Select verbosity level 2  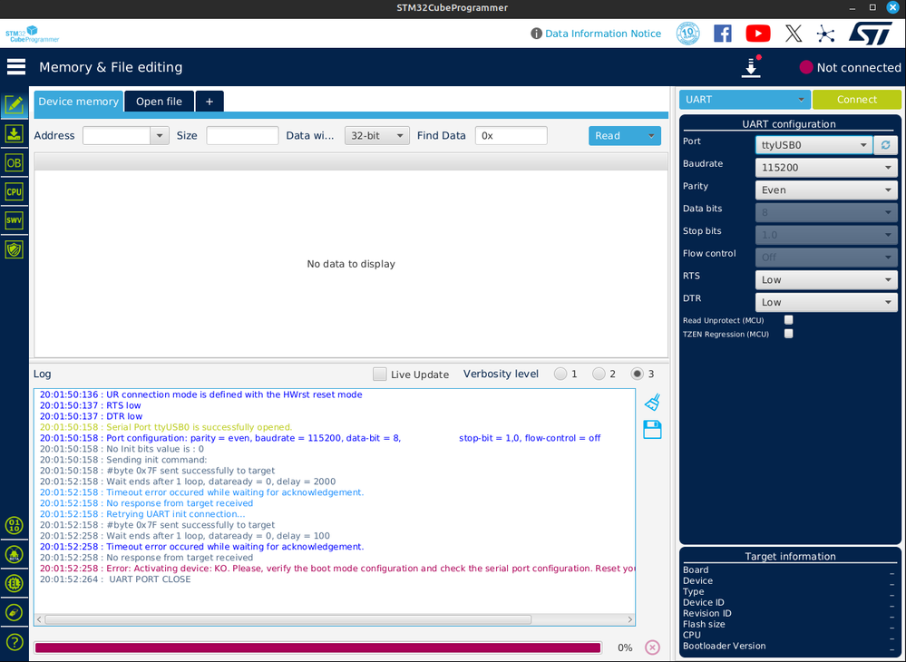[x=599, y=374]
